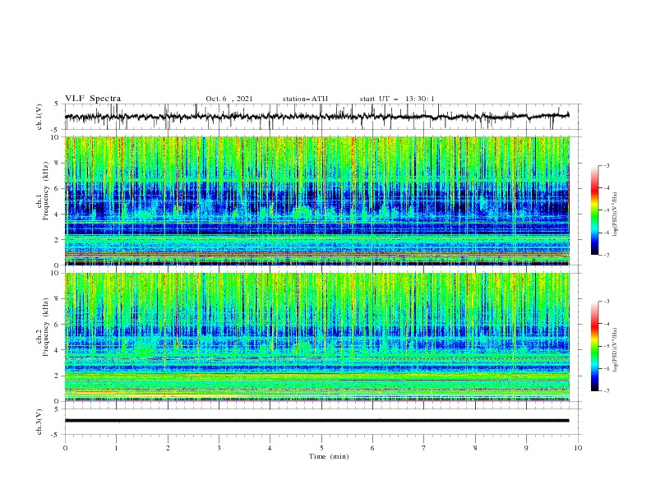Click the "6" kHz tick of ch.1 spectrogram
The image size is (651, 503).
pos(58,188)
